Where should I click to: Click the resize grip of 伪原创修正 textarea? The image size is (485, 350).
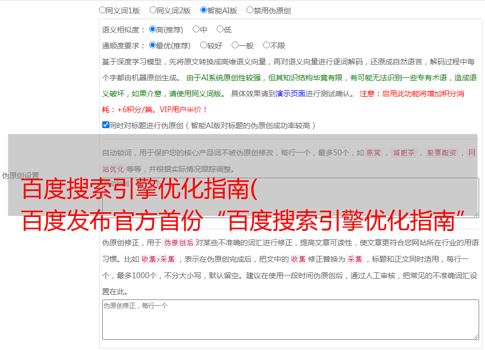[476, 337]
